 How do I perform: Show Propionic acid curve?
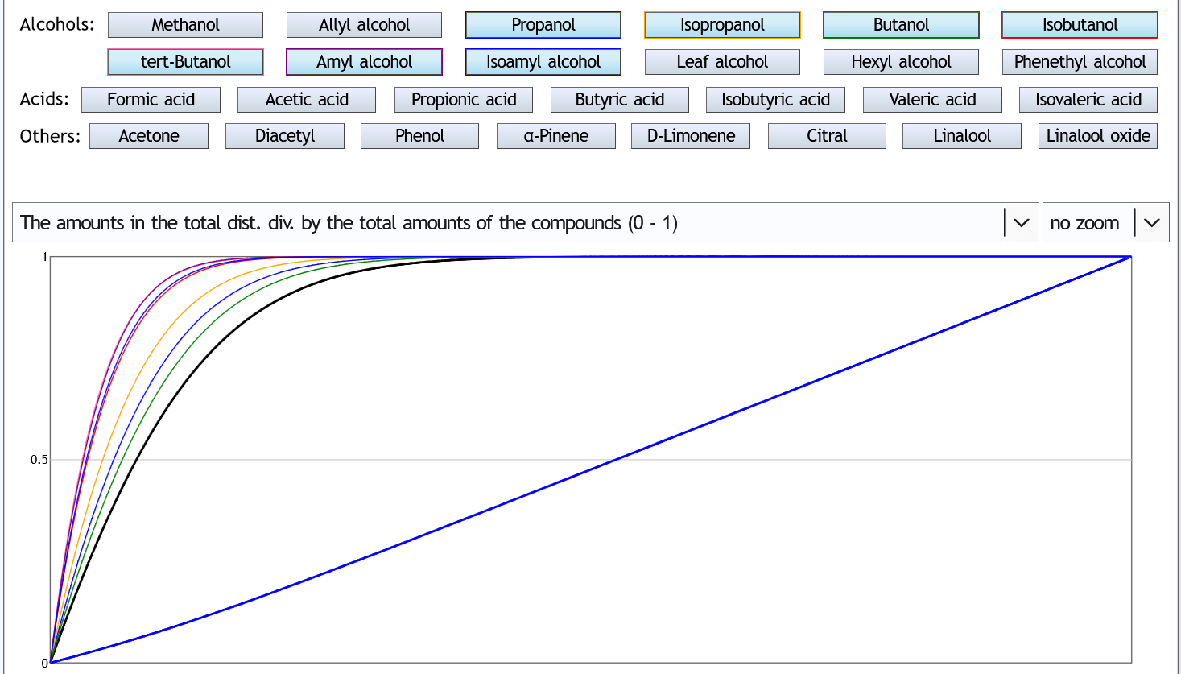coord(464,100)
